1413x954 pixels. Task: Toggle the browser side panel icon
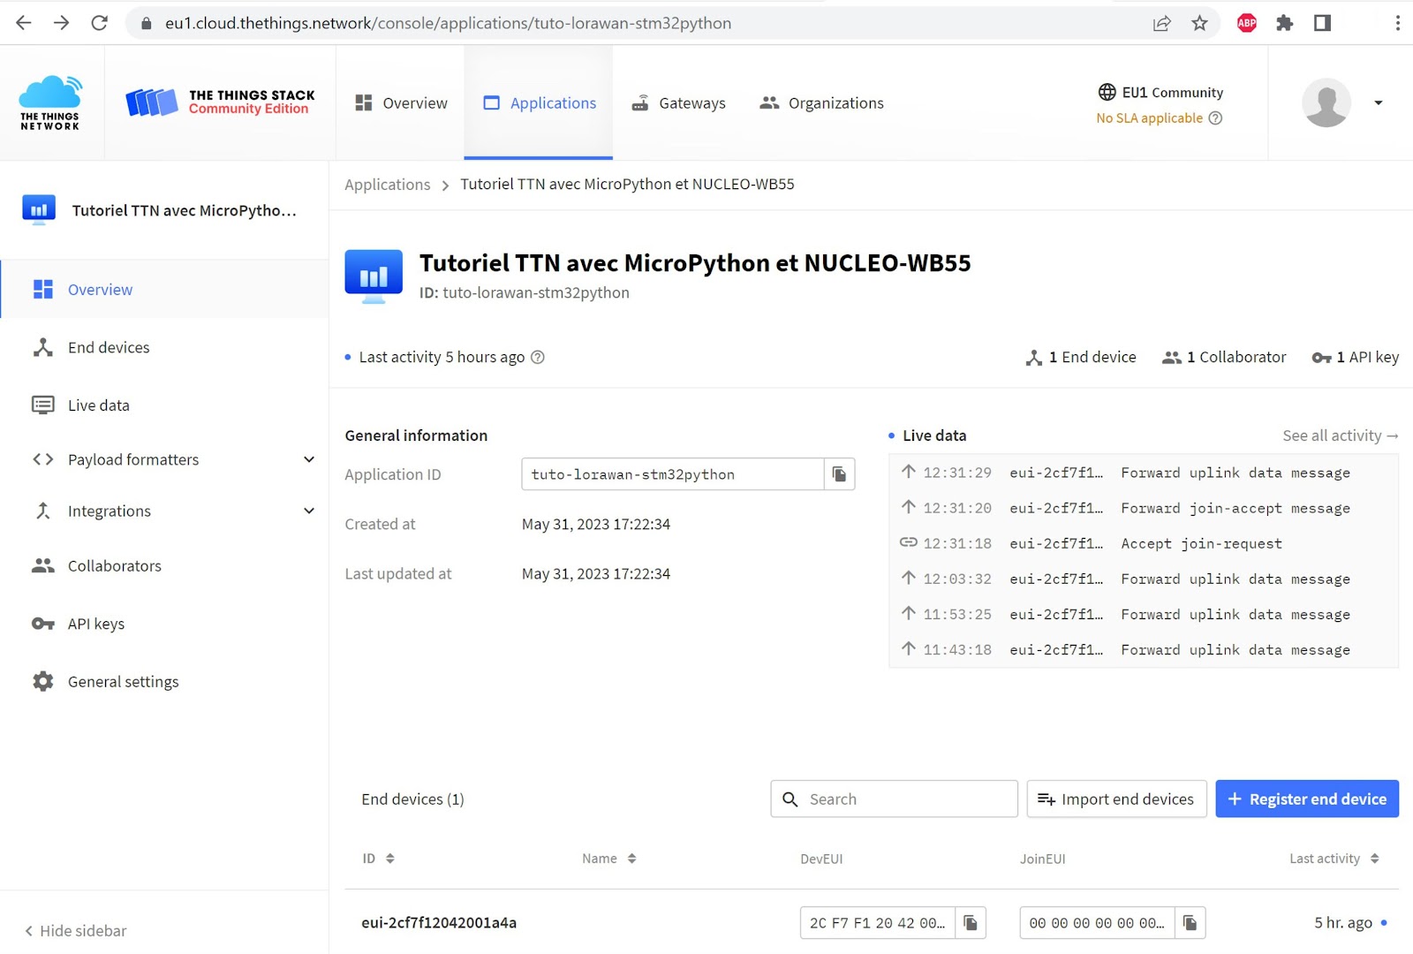(1322, 24)
